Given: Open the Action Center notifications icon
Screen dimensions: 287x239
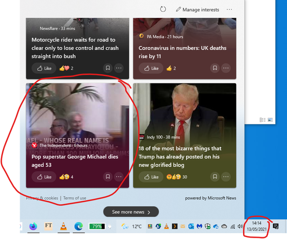Looking at the screenshot, I should point(276,226).
